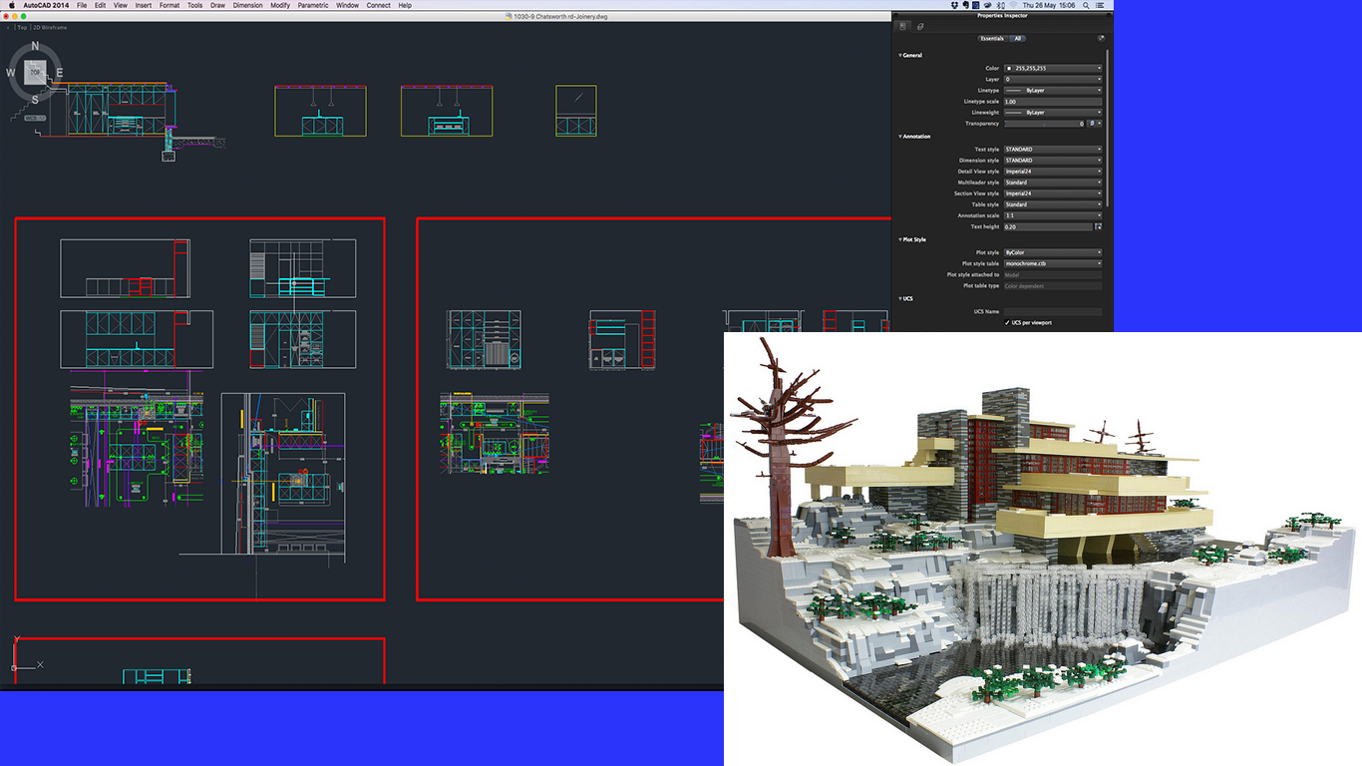1362x766 pixels.
Task: Open the Layer dropdown
Action: (x=1053, y=79)
